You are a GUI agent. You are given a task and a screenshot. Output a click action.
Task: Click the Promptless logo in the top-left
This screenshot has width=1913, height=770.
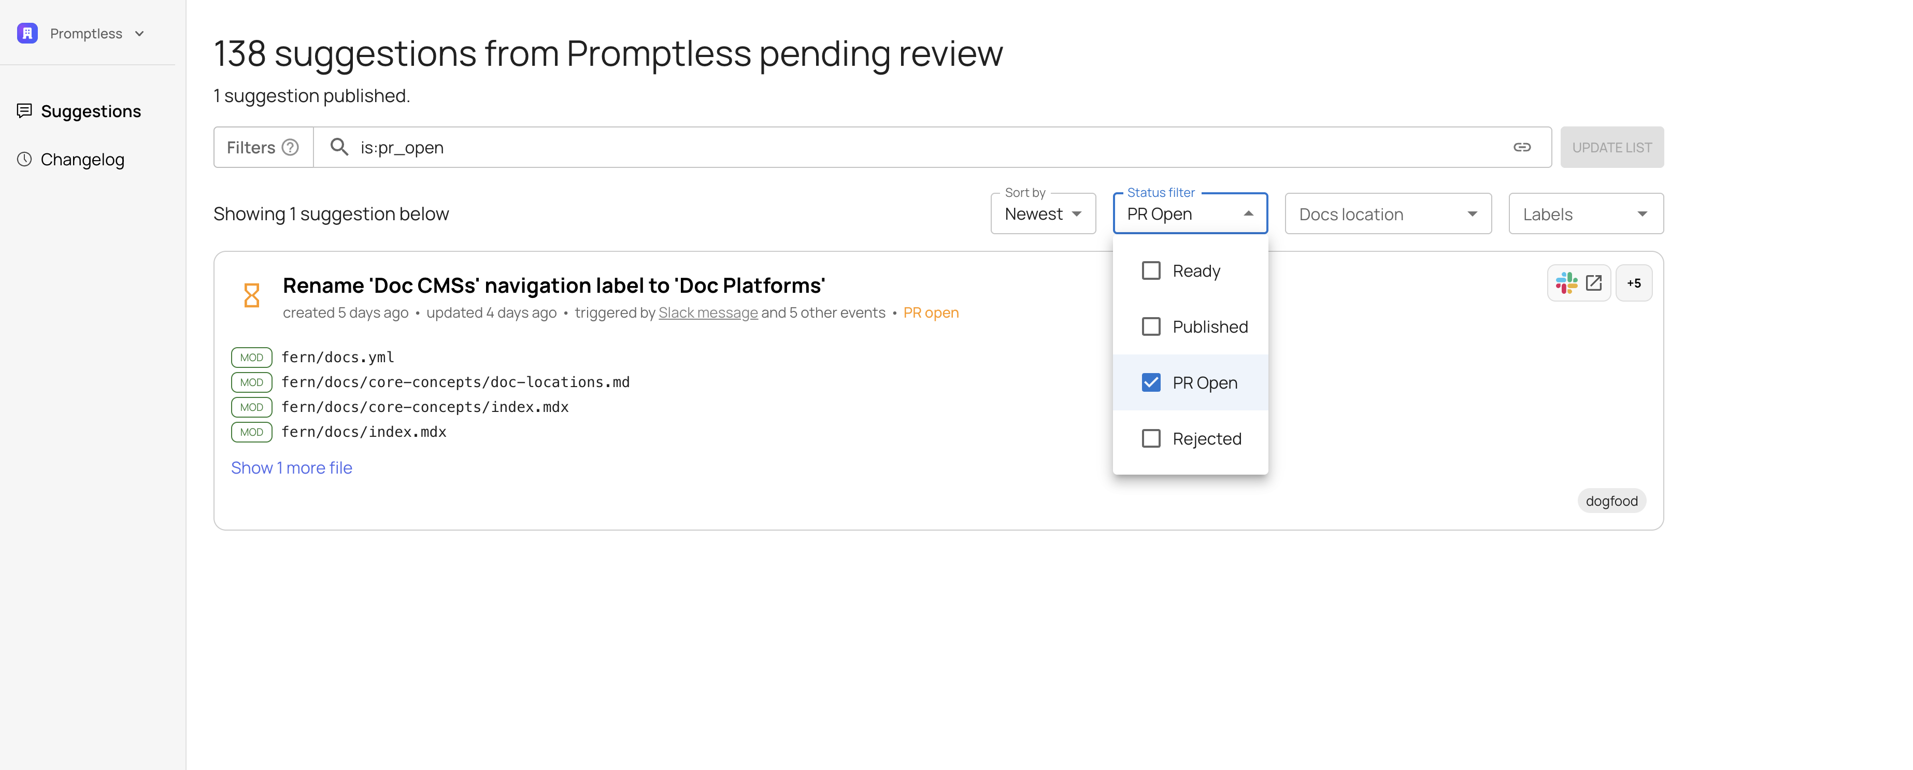coord(27,33)
